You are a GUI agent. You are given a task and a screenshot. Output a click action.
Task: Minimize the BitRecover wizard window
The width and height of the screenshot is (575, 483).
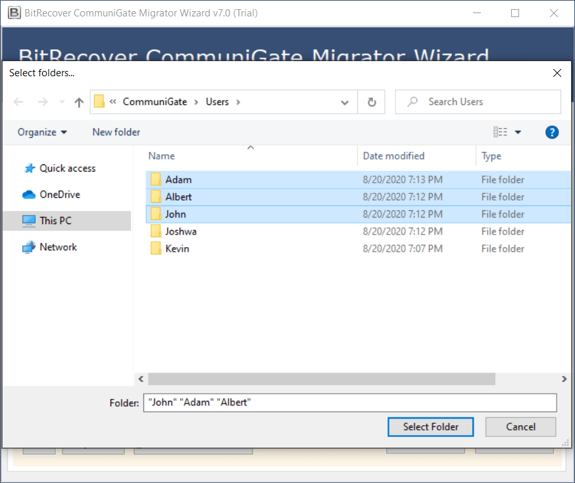tap(477, 13)
